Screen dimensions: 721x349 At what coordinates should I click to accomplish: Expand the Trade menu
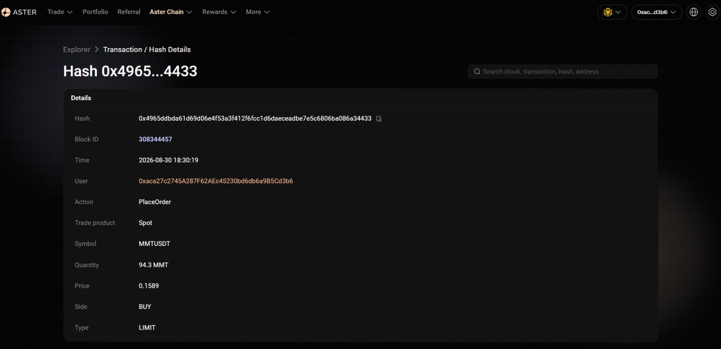coord(60,12)
